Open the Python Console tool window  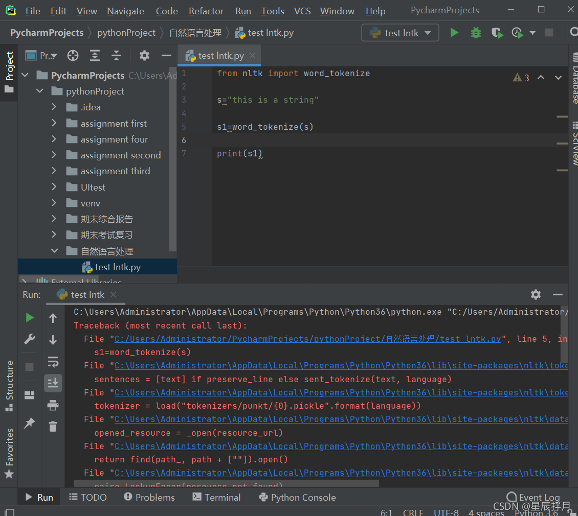[x=297, y=497]
